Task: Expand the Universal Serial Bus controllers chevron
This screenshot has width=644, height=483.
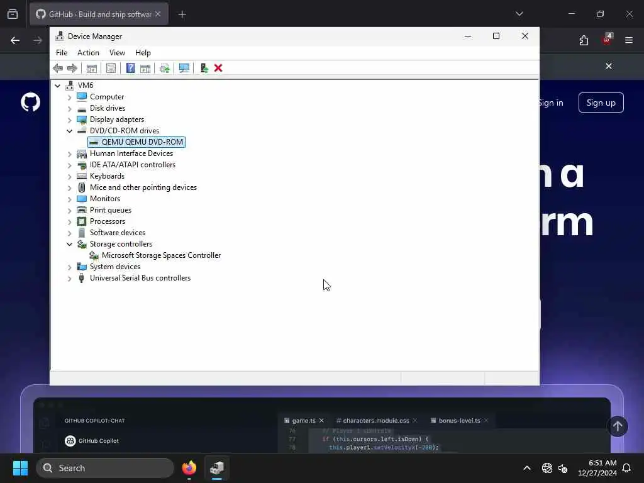Action: pos(69,279)
